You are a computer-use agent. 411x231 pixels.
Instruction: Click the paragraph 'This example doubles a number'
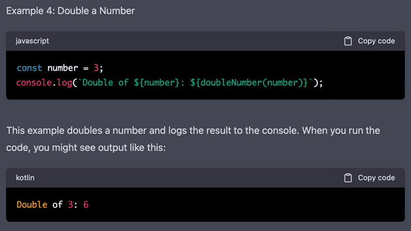tap(193, 139)
